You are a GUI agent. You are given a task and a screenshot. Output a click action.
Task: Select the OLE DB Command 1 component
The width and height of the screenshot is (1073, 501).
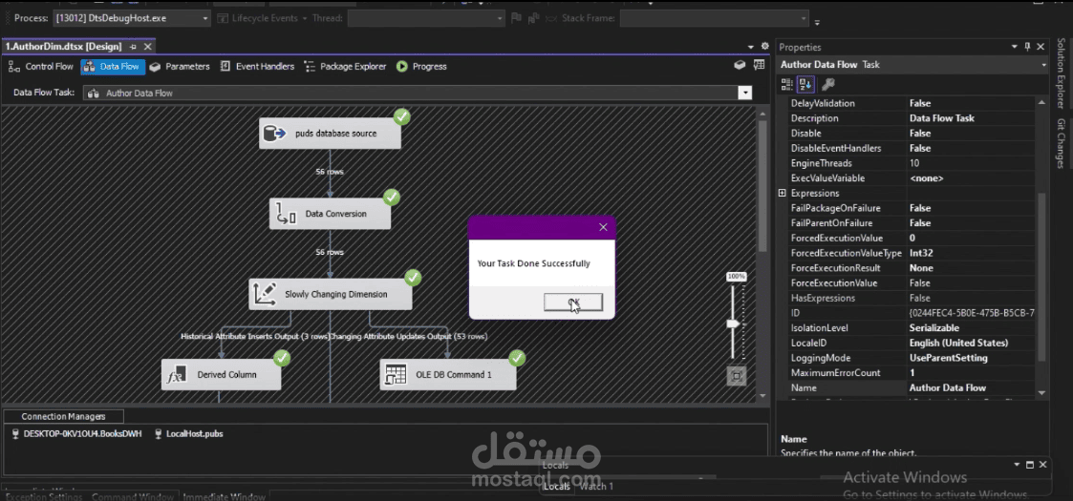[x=448, y=374]
